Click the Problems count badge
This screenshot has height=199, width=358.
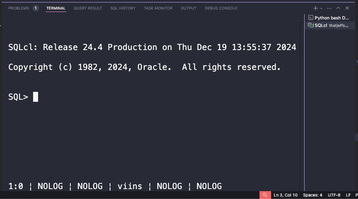[36, 8]
